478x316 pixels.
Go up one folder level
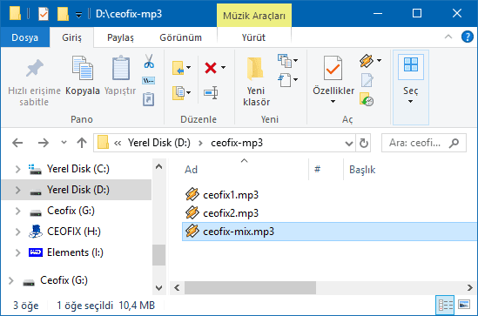(82, 143)
